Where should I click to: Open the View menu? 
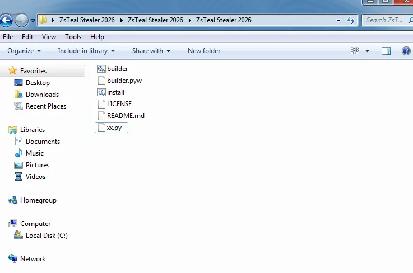(49, 37)
